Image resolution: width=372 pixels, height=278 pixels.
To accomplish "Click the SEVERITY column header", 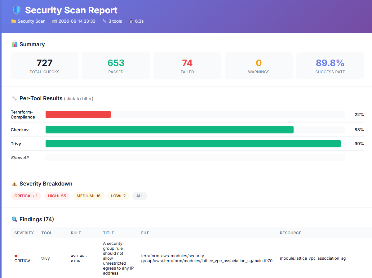I will [x=24, y=233].
